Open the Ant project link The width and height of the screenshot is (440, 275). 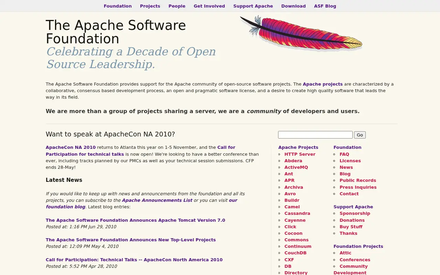coord(289,174)
